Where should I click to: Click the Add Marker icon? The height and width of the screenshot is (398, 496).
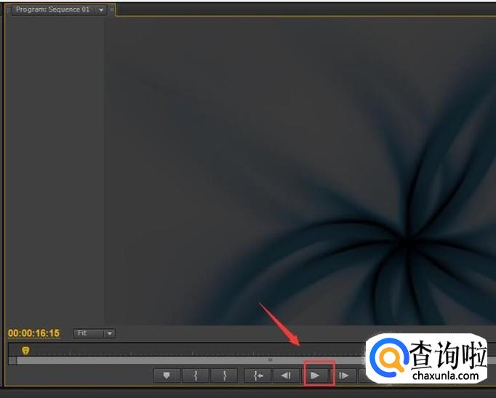167,375
